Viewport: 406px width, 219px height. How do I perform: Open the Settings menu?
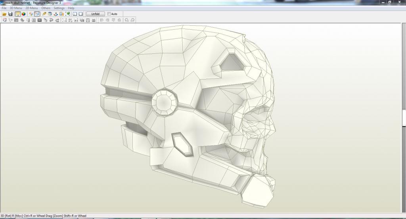(59, 8)
